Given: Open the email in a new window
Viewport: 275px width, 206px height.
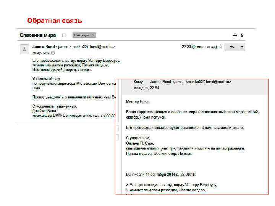Looking at the screenshot, I should [242, 35].
